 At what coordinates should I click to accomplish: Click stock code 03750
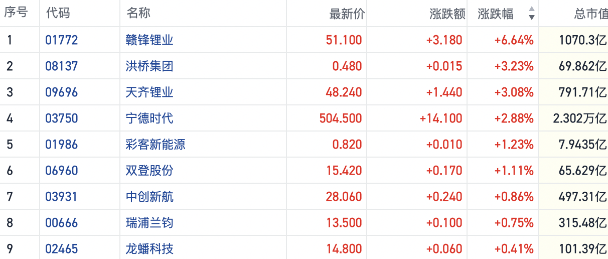pyautogui.click(x=62, y=118)
